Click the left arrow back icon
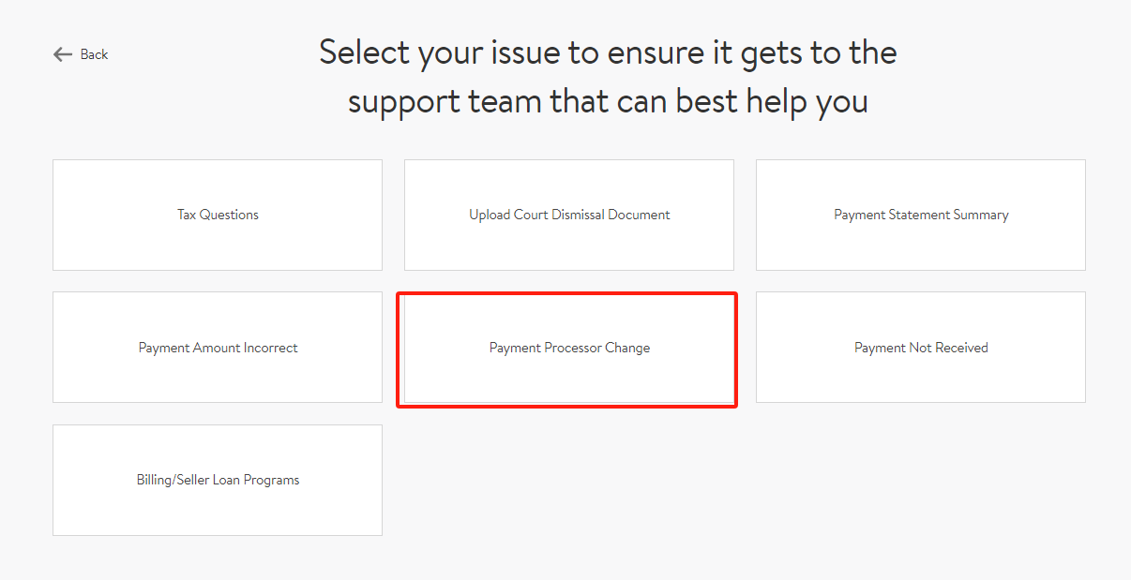 pos(63,54)
